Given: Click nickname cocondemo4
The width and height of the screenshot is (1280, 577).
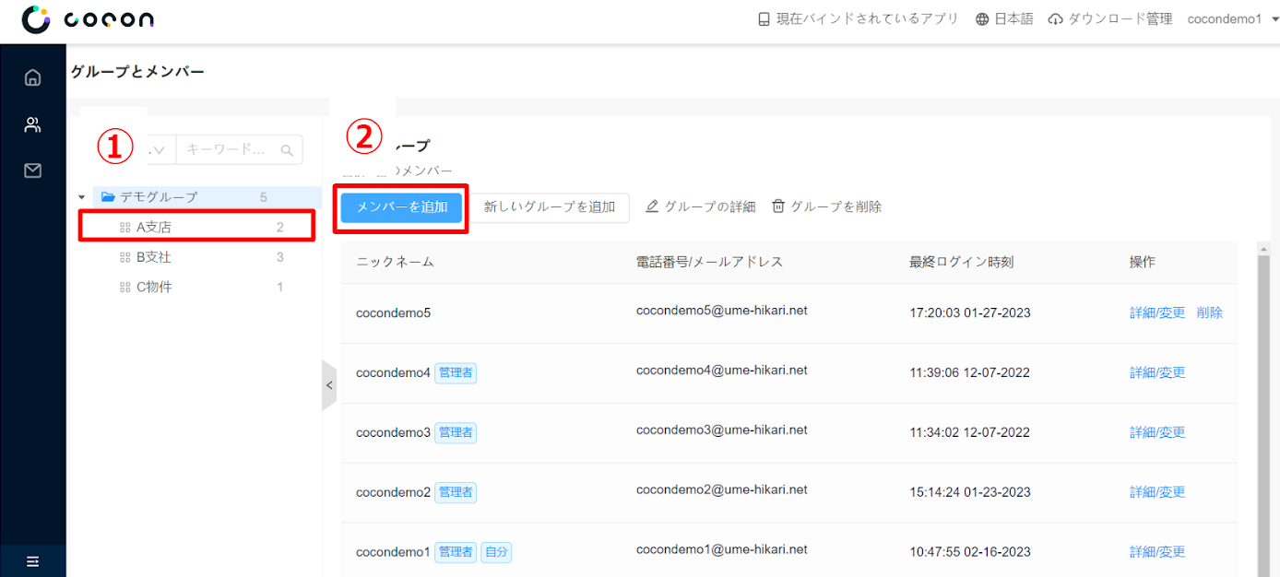Looking at the screenshot, I should point(394,373).
